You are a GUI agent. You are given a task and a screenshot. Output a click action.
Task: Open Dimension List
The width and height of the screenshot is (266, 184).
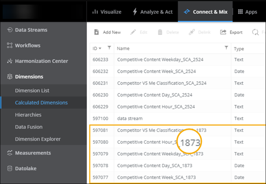(32, 90)
